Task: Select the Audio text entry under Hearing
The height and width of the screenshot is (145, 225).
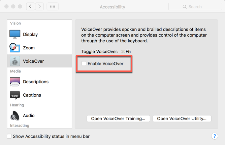Action: [x=29, y=115]
